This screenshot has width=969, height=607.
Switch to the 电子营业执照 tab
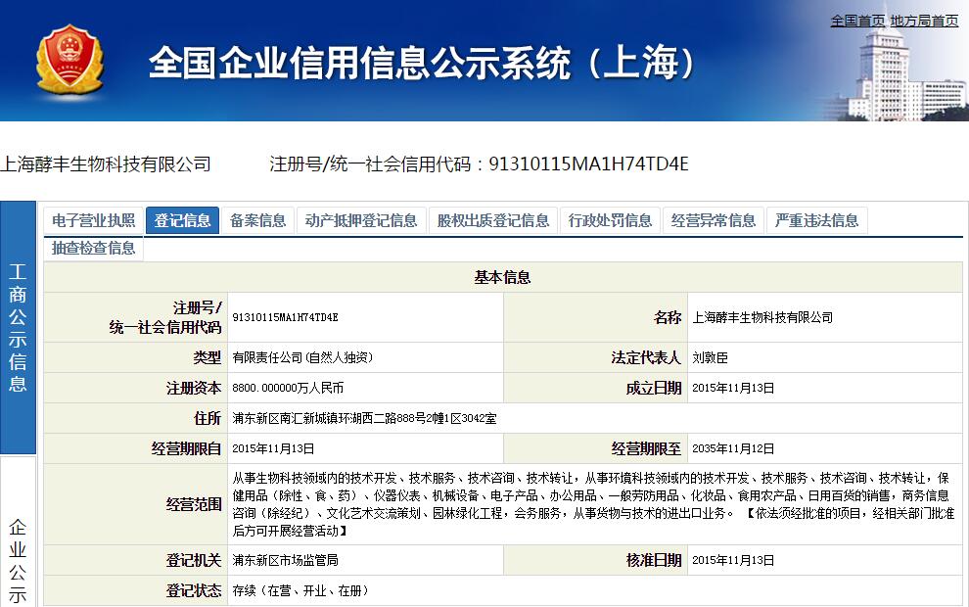tap(93, 220)
